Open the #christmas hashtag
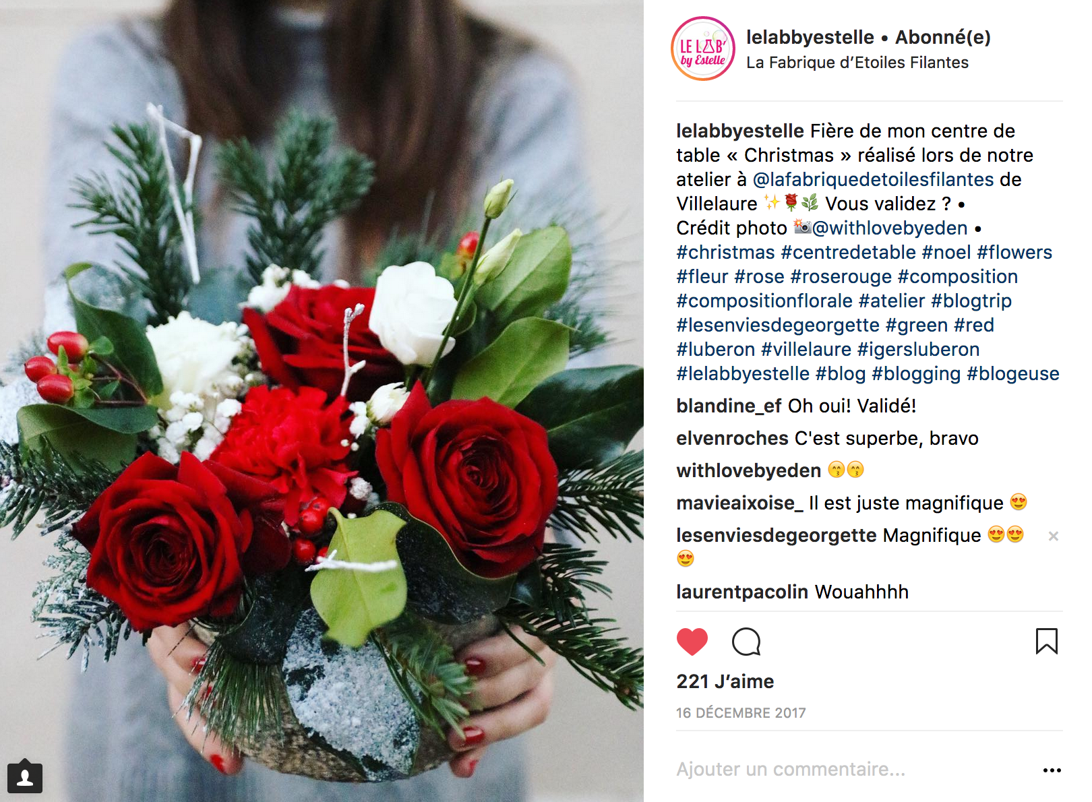1092x802 pixels. [725, 252]
